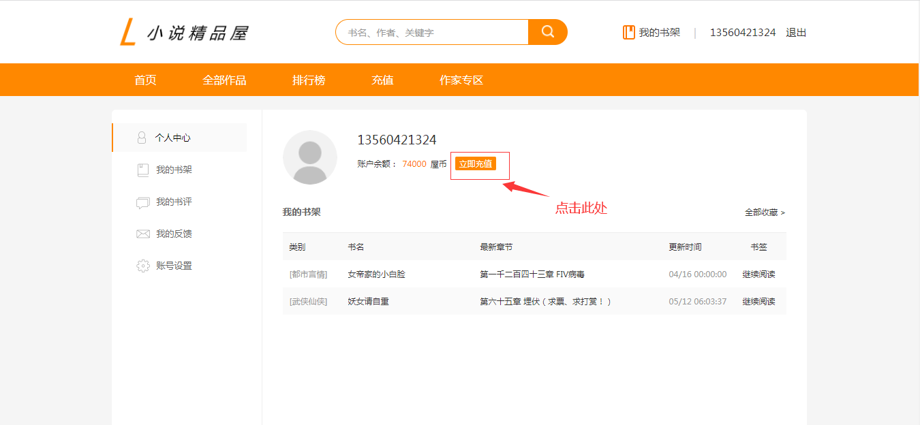Go to 全部作品 in navigation bar
The height and width of the screenshot is (425, 920).
[224, 80]
